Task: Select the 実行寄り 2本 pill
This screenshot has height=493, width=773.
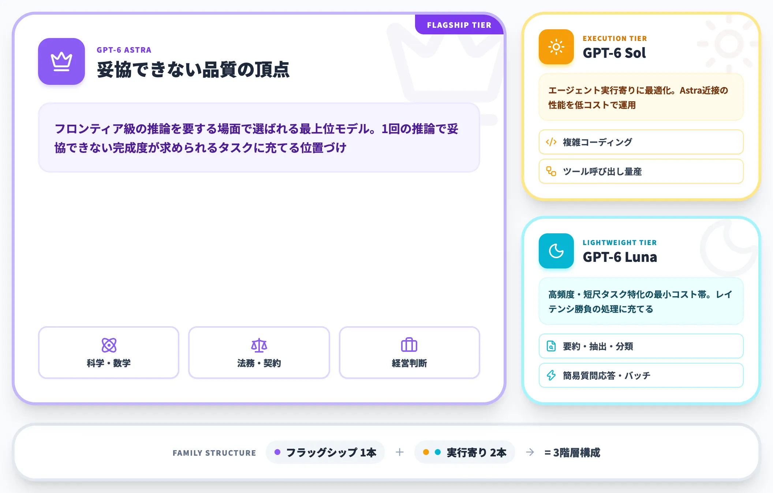Action: point(465,452)
